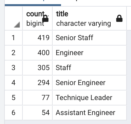Select row number 3
Screen dimensions: 131x124
pos(13,68)
